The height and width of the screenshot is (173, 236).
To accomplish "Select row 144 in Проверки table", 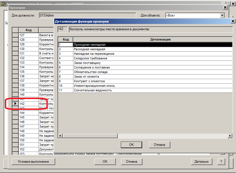I will [x=33, y=113].
